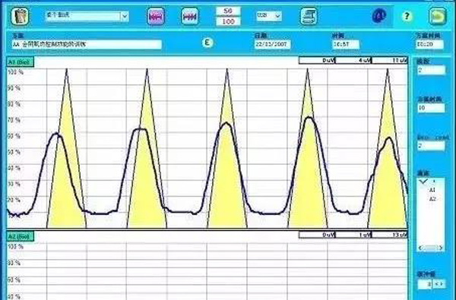Screen dimensions: 456x300
Task: Toggle the checked item in the channel list
Action: (427, 181)
